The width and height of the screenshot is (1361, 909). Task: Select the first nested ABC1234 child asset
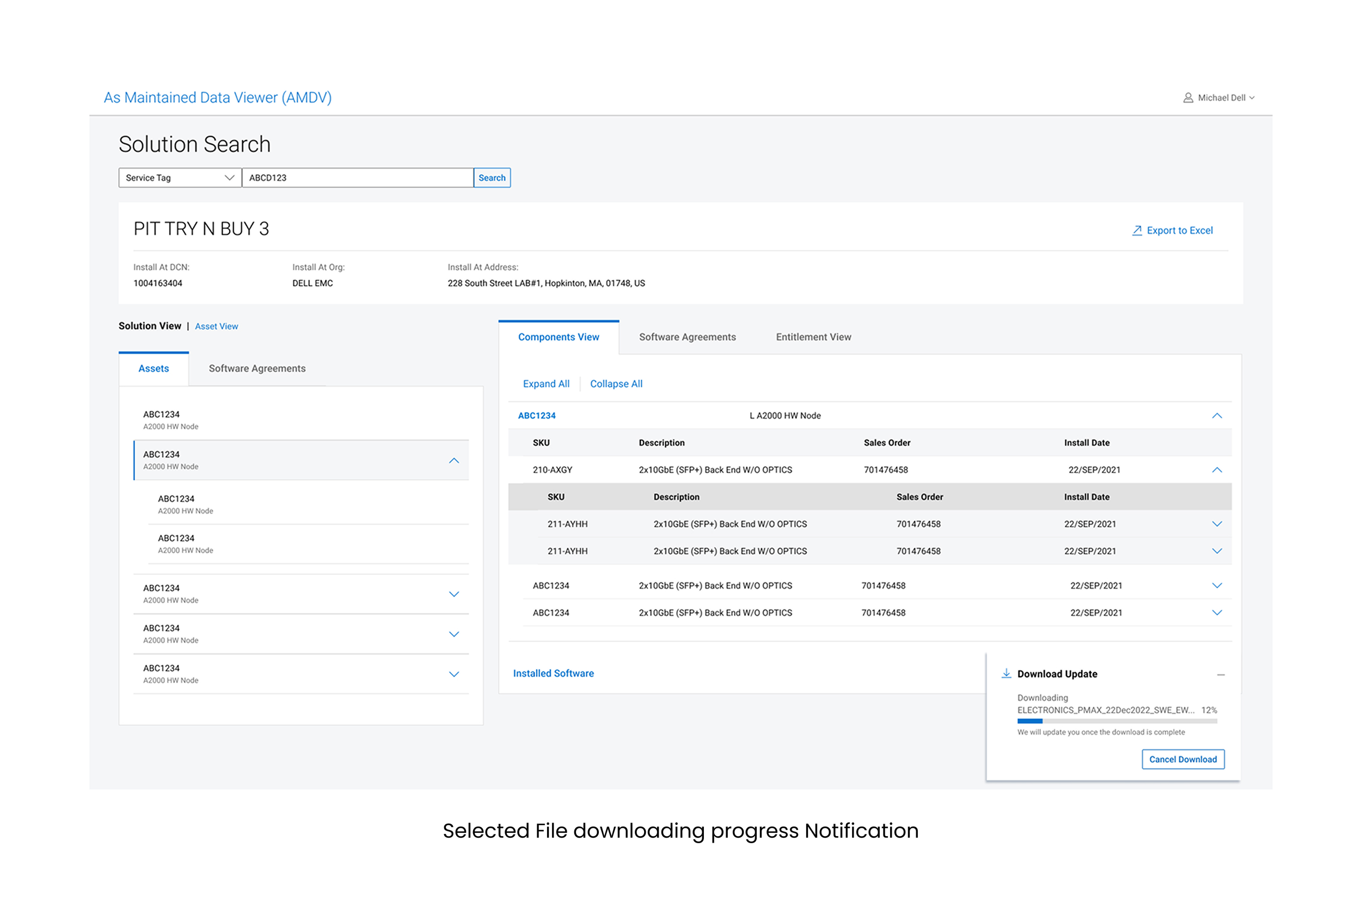(x=309, y=504)
